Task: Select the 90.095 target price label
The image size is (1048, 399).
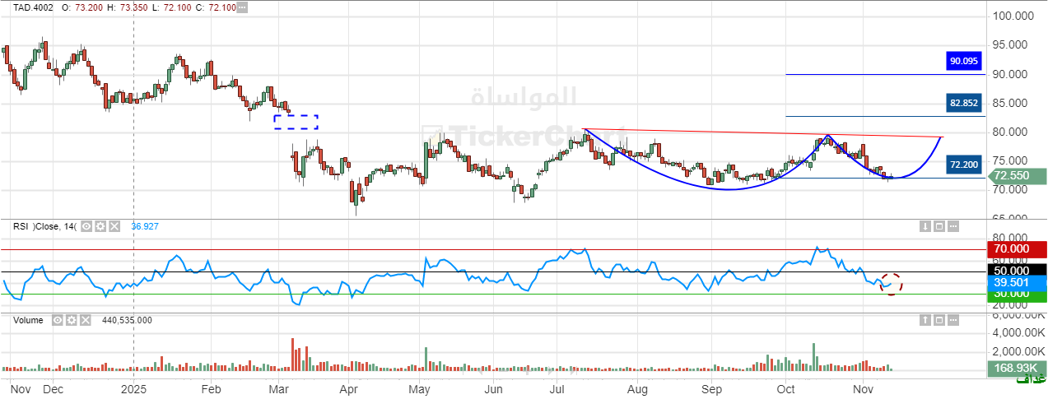Action: [x=965, y=61]
